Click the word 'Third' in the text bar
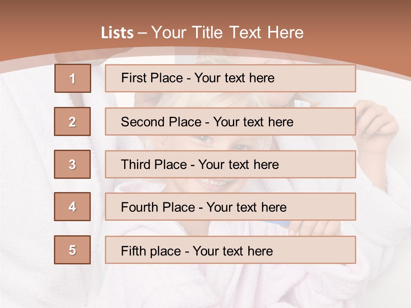This screenshot has height=308, width=411. [x=136, y=165]
